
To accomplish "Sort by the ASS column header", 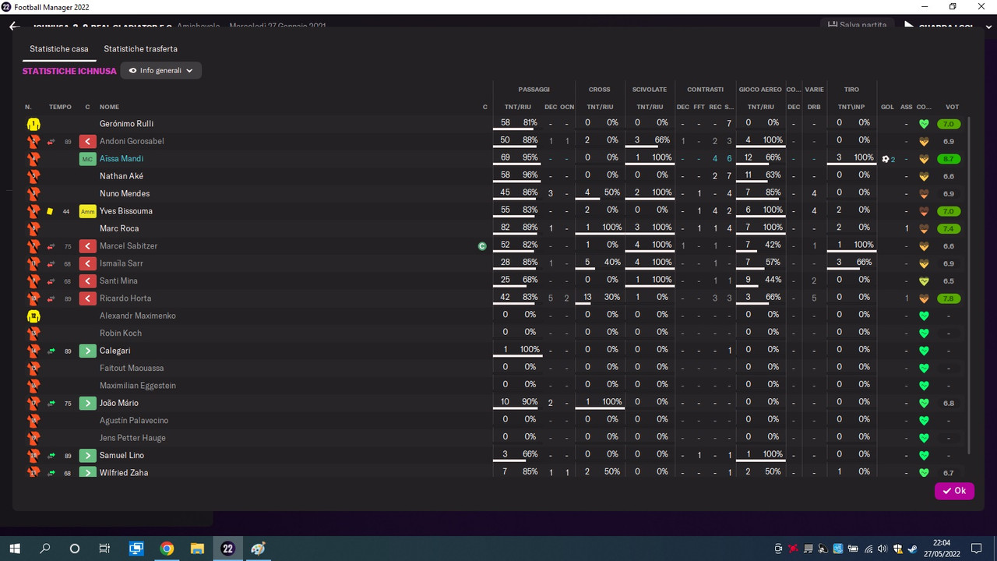I will [x=907, y=107].
